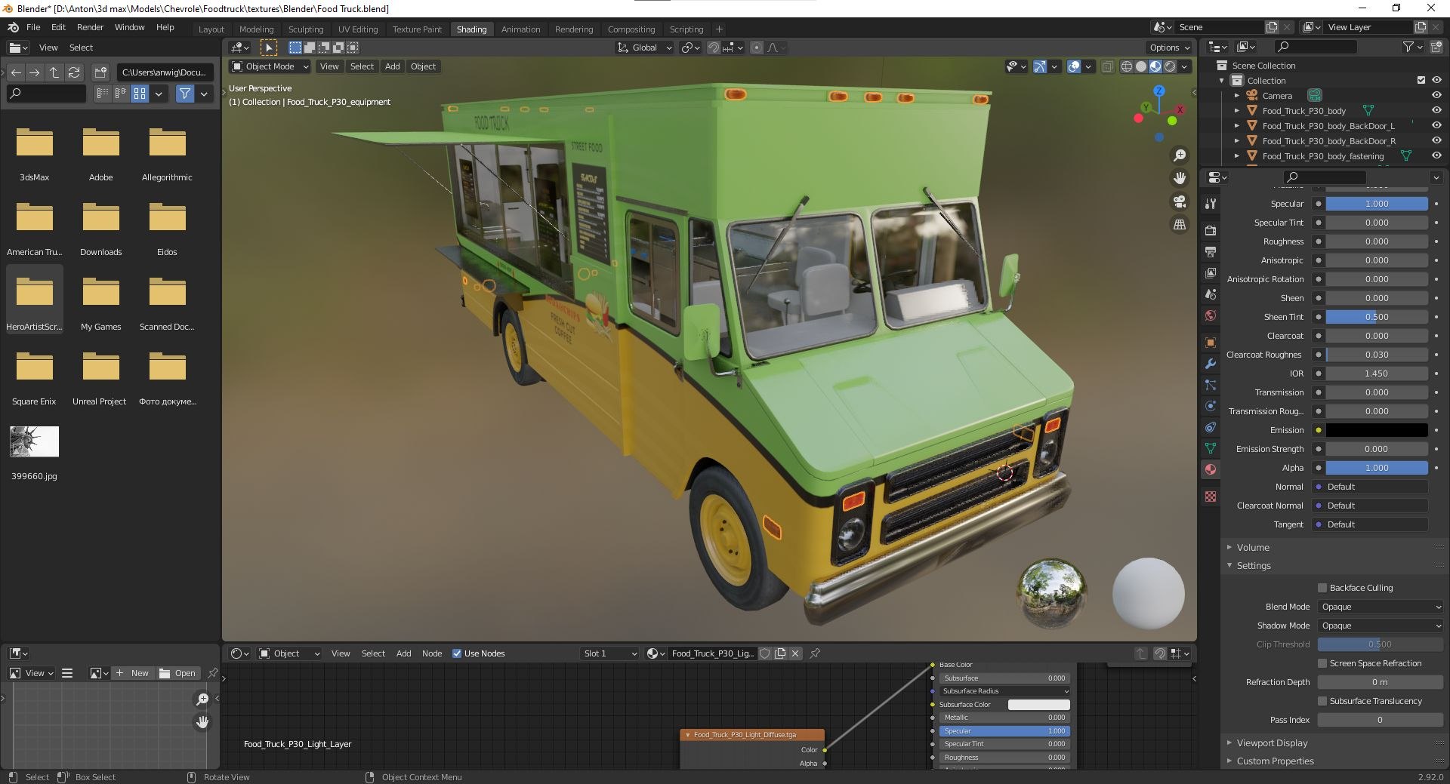Click the black Emission color swatch
This screenshot has width=1450, height=784.
(x=1377, y=430)
